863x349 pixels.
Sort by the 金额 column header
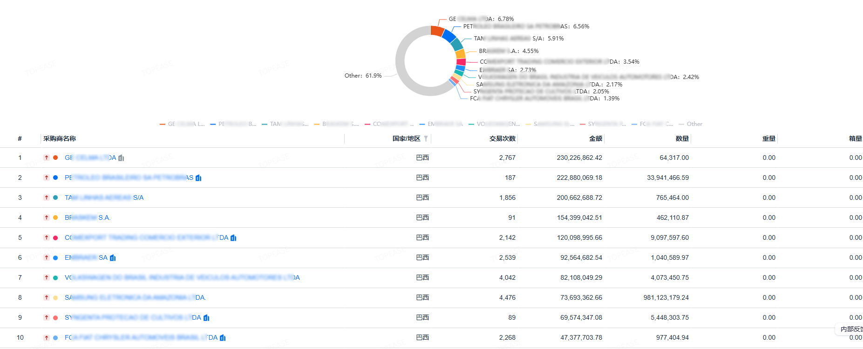point(595,138)
